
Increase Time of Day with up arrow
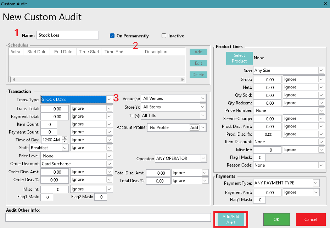pyautogui.click(x=65, y=138)
